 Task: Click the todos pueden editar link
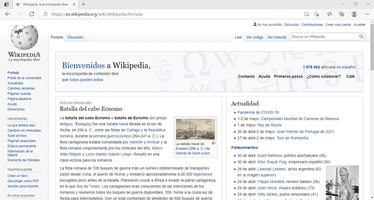(87, 80)
